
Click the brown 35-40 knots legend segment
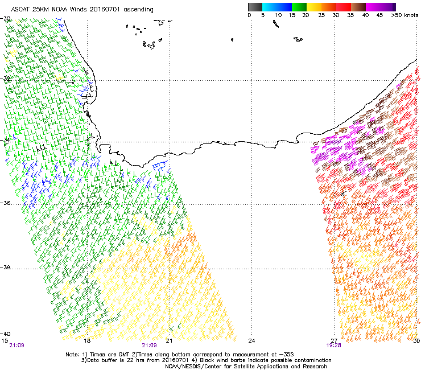pos(358,7)
